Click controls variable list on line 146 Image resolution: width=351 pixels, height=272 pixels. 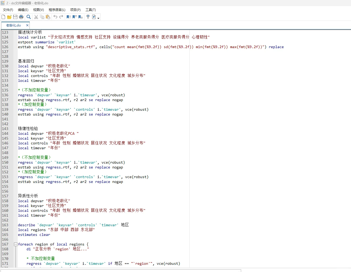(98, 143)
